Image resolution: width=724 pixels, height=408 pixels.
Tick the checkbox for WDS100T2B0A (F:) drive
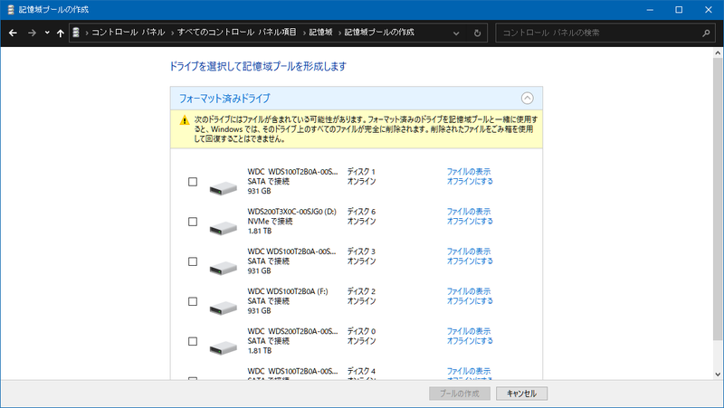click(192, 301)
